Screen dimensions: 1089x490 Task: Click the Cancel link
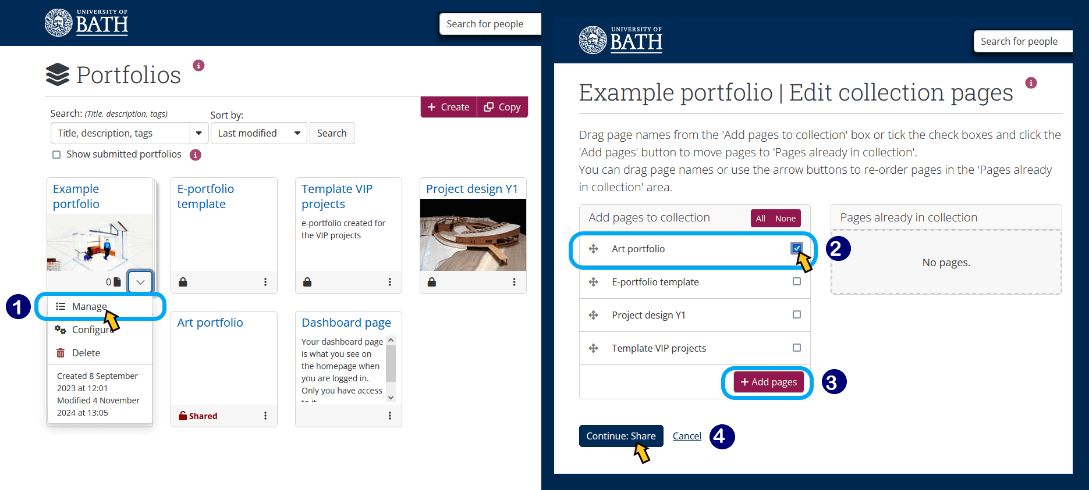(x=686, y=435)
